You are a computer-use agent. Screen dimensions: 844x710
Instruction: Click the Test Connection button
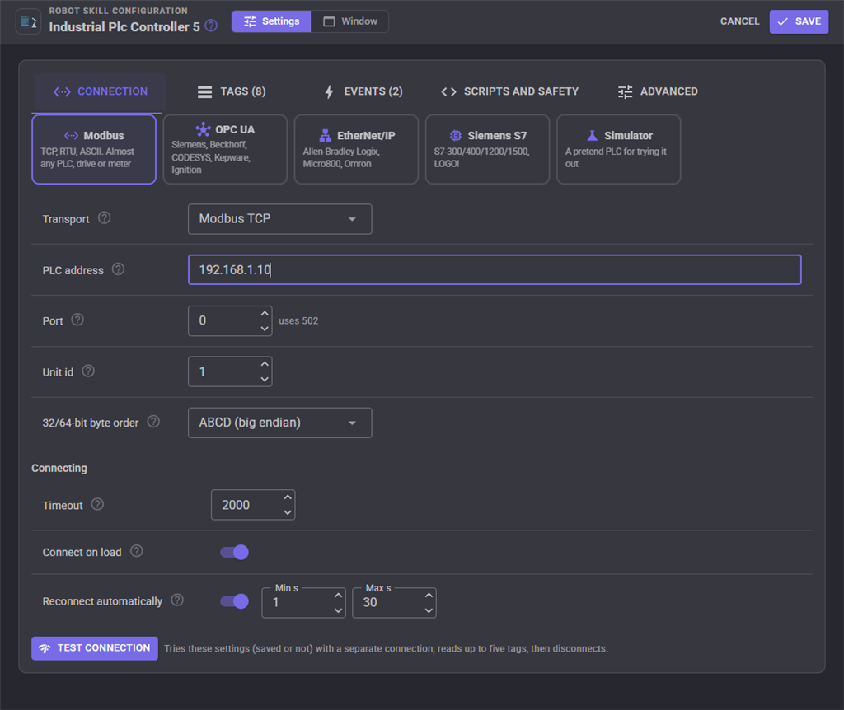click(x=95, y=648)
